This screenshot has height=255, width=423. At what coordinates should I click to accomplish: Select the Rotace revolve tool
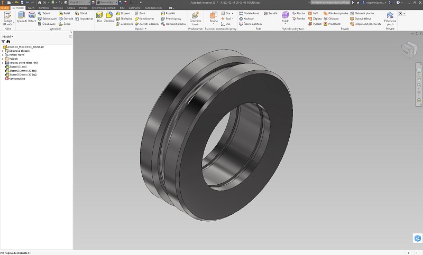[32, 16]
